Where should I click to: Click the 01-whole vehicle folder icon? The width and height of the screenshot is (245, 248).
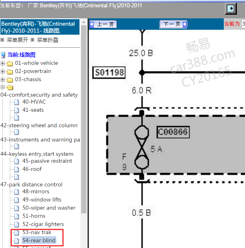[10, 64]
